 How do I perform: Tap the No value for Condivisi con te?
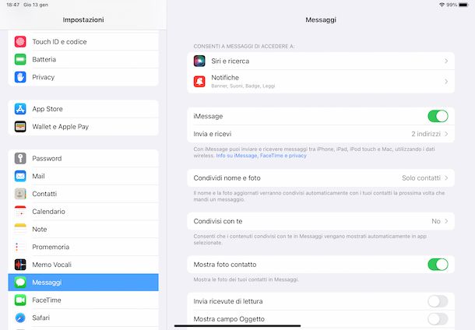(436, 221)
